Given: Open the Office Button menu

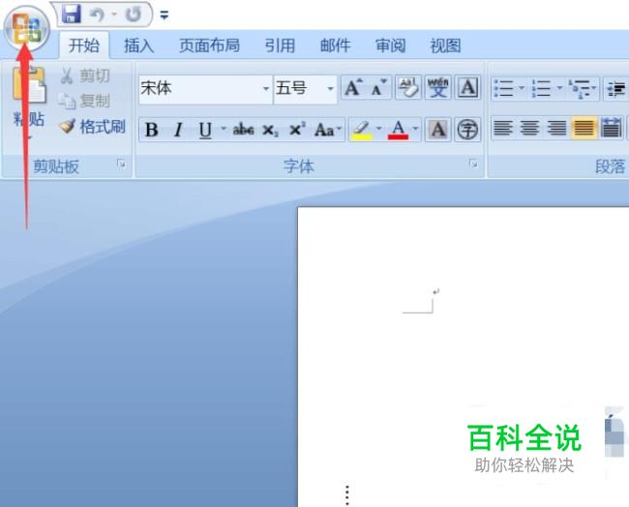Looking at the screenshot, I should click(x=26, y=29).
